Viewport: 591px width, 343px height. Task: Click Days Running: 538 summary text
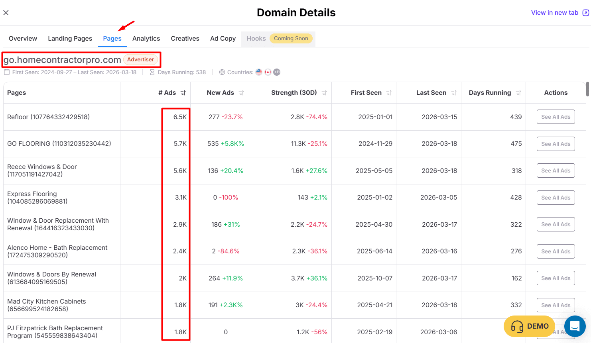tap(182, 72)
